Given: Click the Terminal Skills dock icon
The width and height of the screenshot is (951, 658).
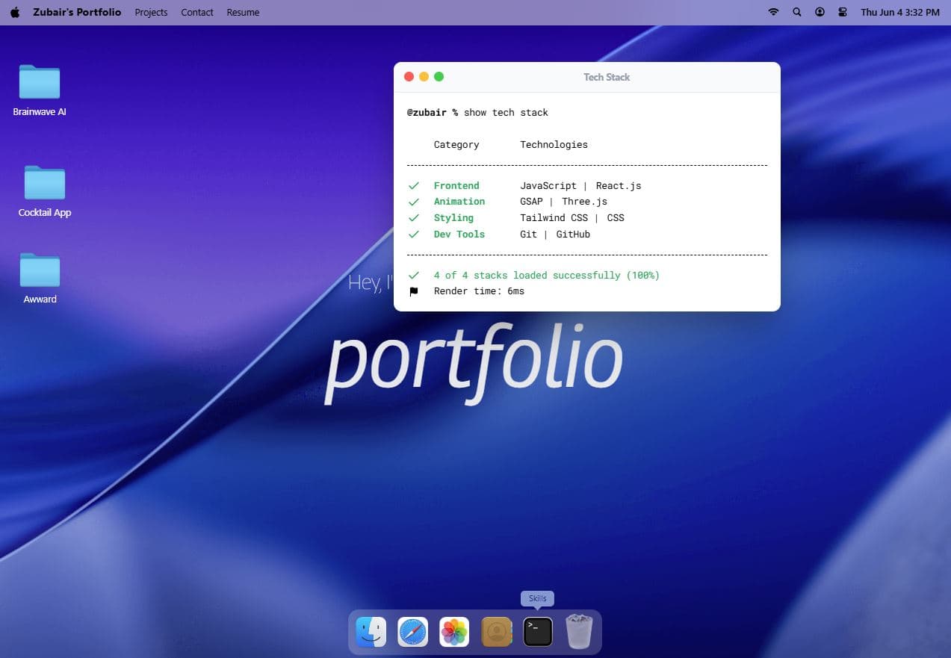Looking at the screenshot, I should [x=538, y=632].
